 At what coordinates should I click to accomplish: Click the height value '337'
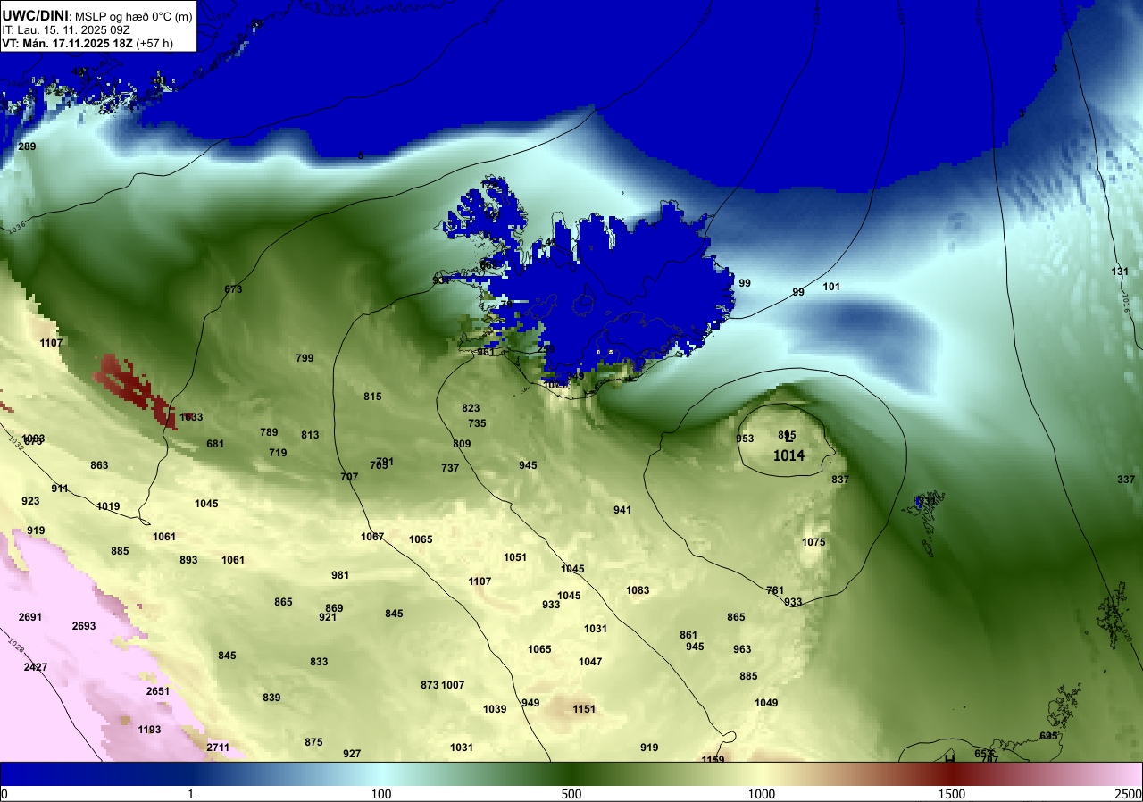(1126, 480)
